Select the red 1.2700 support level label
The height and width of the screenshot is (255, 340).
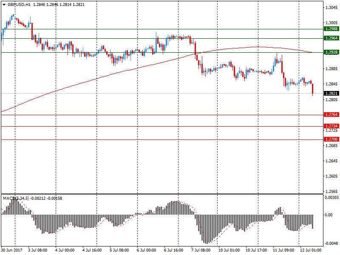coord(331,139)
